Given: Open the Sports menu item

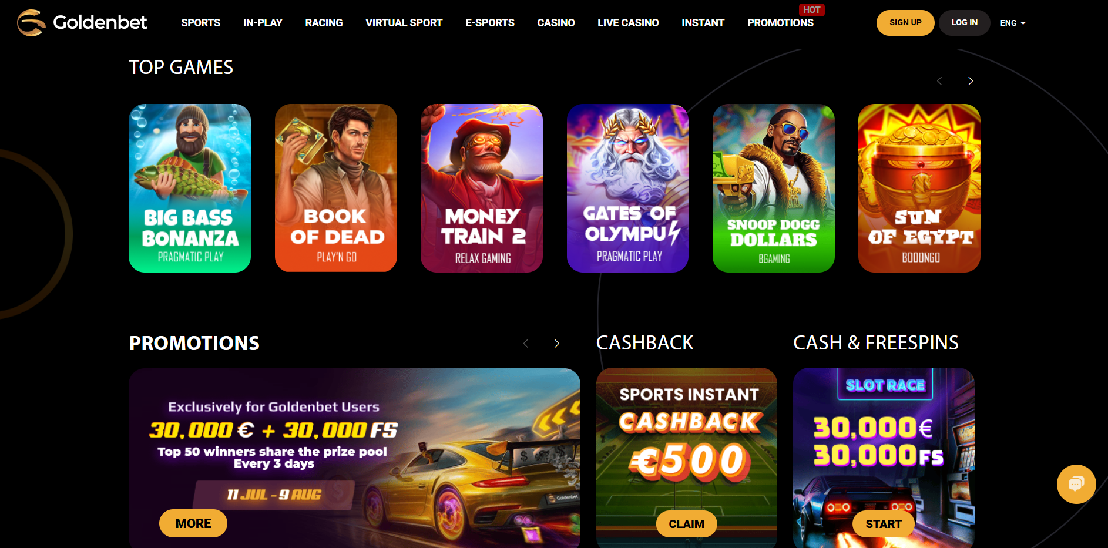Looking at the screenshot, I should [201, 23].
